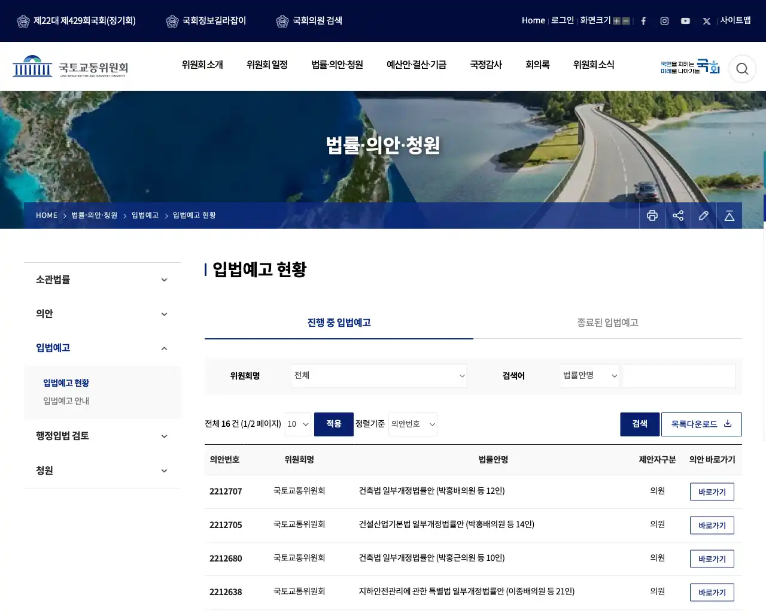Open the 국정감사 menu

[x=486, y=65]
